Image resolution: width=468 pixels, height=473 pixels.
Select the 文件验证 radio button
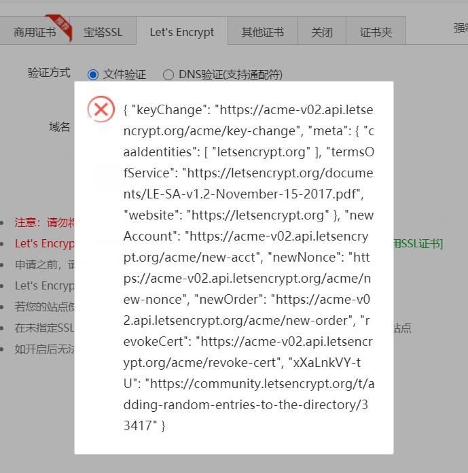pos(93,75)
